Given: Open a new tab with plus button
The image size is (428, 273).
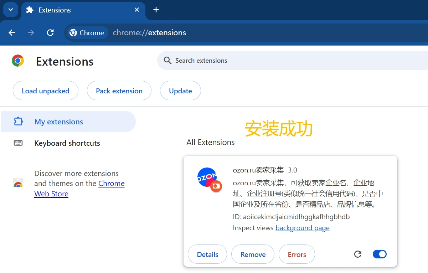Looking at the screenshot, I should coord(156,10).
